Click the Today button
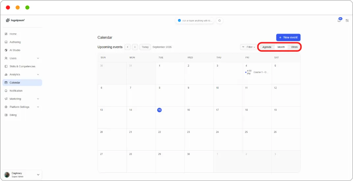The height and width of the screenshot is (181, 353). tap(145, 47)
